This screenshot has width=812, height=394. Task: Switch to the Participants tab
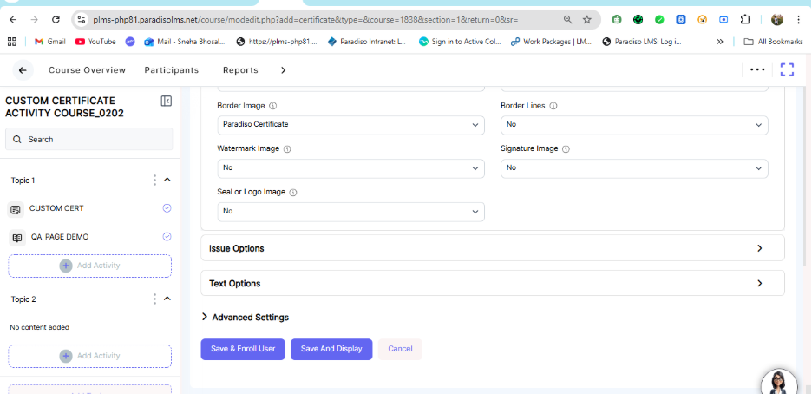tap(171, 70)
